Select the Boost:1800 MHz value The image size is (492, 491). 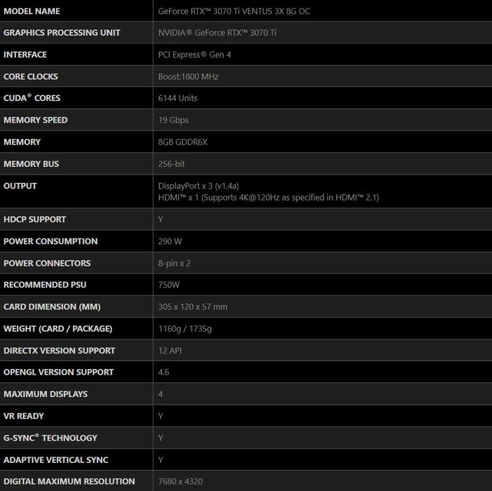[x=188, y=76]
